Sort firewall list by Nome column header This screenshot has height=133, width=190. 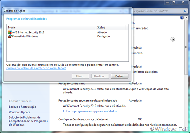point(51,27)
